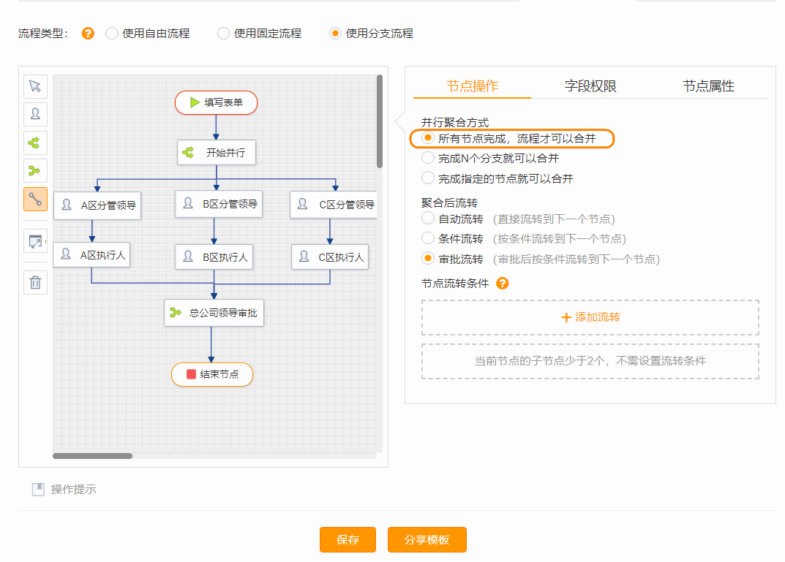The width and height of the screenshot is (785, 562).
Task: Pick the person approval node tool
Action: [x=35, y=115]
